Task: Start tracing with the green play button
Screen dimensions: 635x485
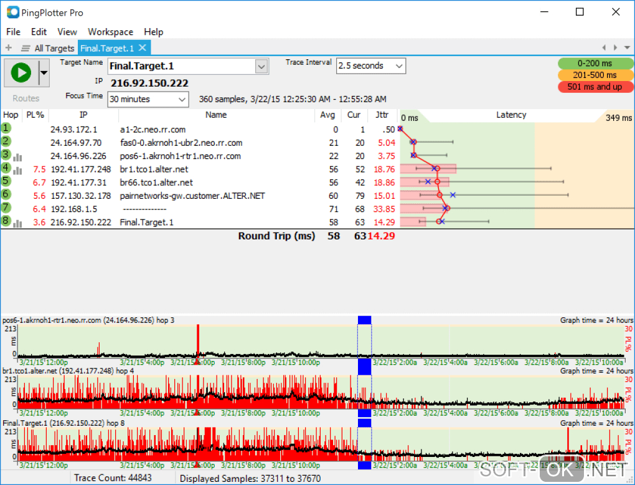Action: pos(21,73)
